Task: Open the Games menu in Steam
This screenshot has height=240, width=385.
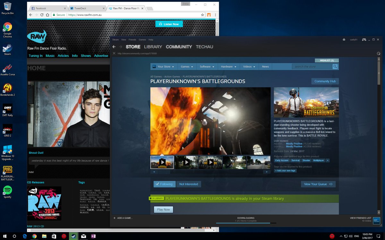Action: [142, 40]
